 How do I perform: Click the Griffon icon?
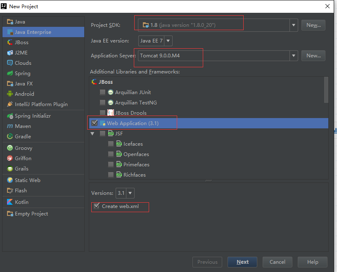10,158
